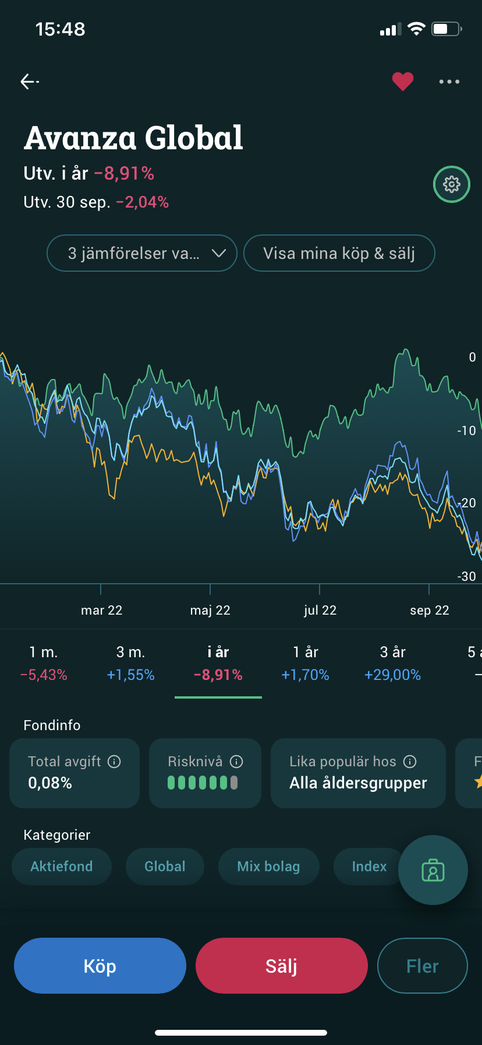Screen dimensions: 482x1045
Task: Tap the cellular signal icon
Action: [x=391, y=29]
